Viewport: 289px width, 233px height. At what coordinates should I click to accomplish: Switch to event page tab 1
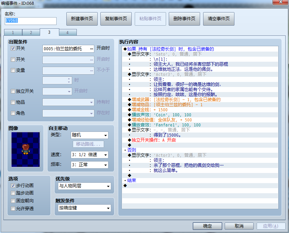click(x=13, y=32)
